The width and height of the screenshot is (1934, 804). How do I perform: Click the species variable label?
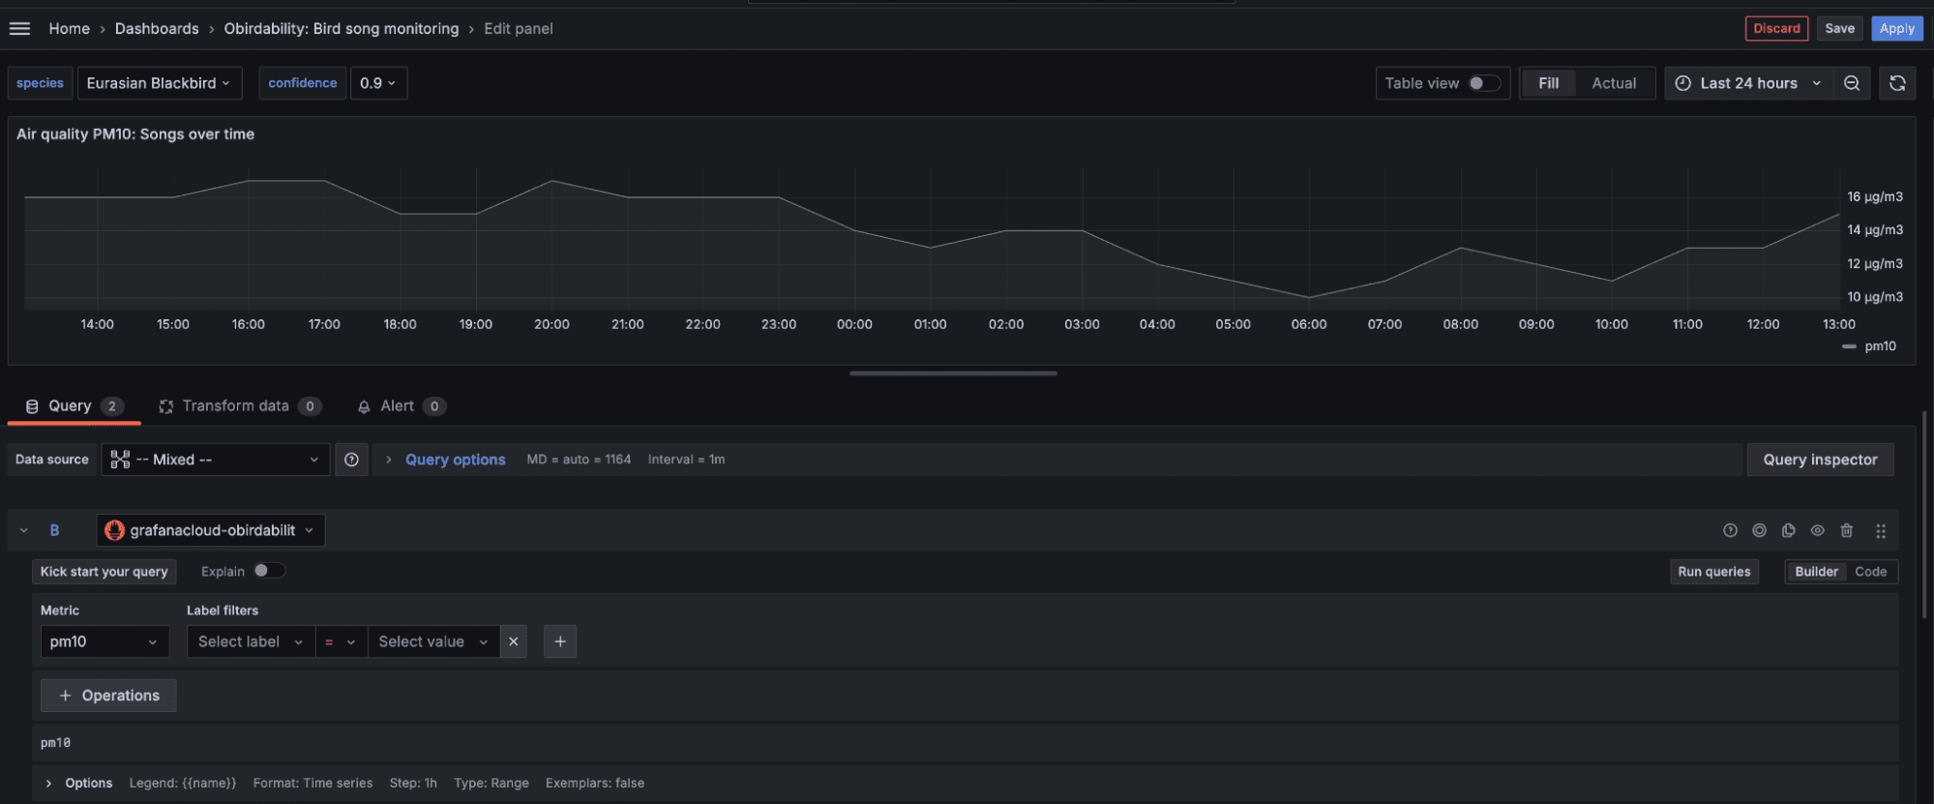click(x=40, y=83)
